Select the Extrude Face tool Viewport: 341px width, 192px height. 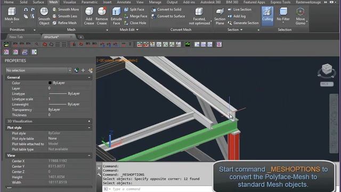point(116,15)
